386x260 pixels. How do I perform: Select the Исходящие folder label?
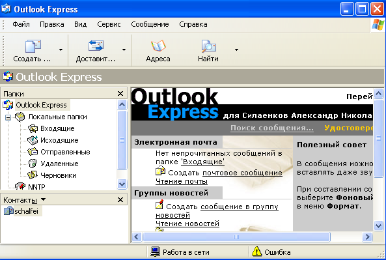point(59,140)
